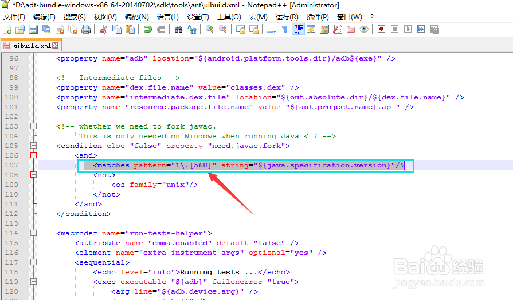Open Find with the binoculars icon

[178, 29]
